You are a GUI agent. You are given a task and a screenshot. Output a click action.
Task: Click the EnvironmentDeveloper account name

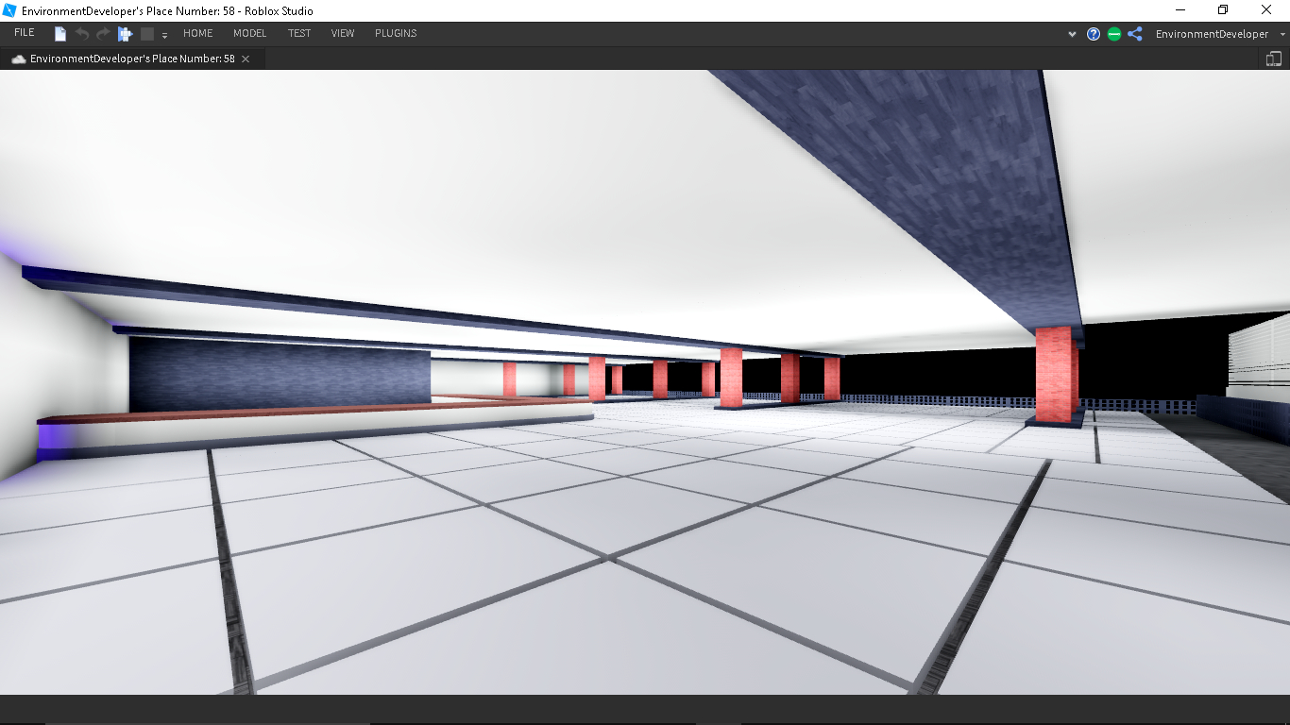pyautogui.click(x=1213, y=34)
